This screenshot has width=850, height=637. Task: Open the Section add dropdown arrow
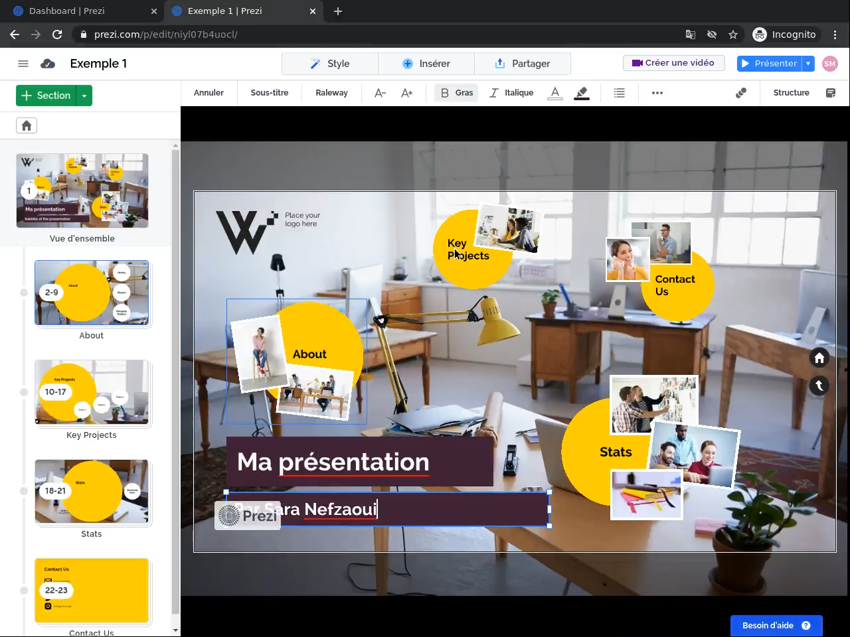84,96
